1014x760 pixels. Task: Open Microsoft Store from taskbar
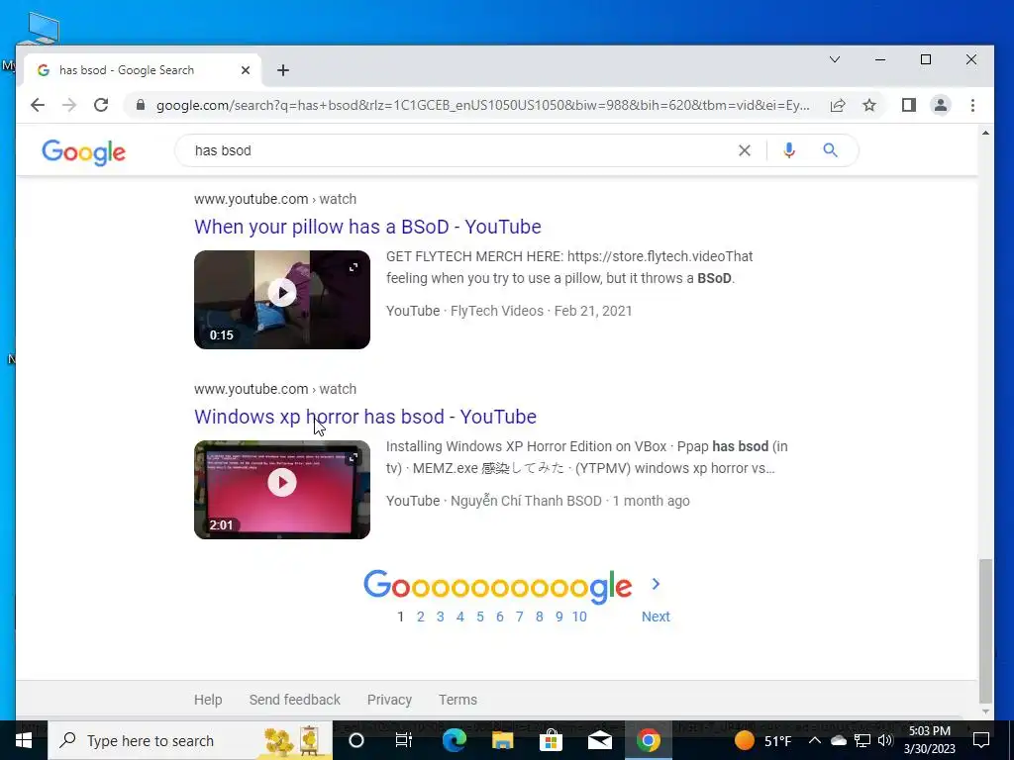(x=551, y=740)
